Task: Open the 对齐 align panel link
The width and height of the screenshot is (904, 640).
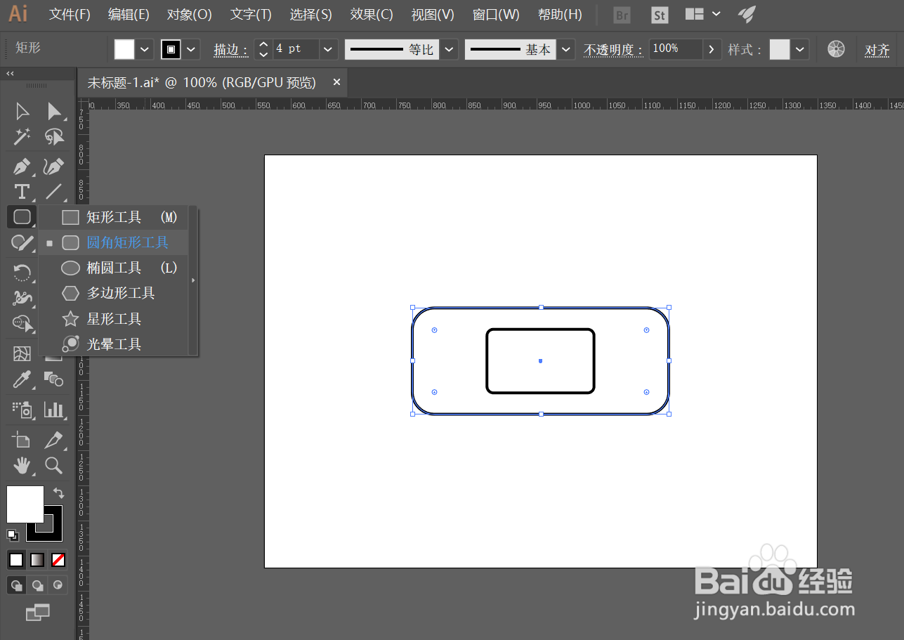Action: point(877,50)
